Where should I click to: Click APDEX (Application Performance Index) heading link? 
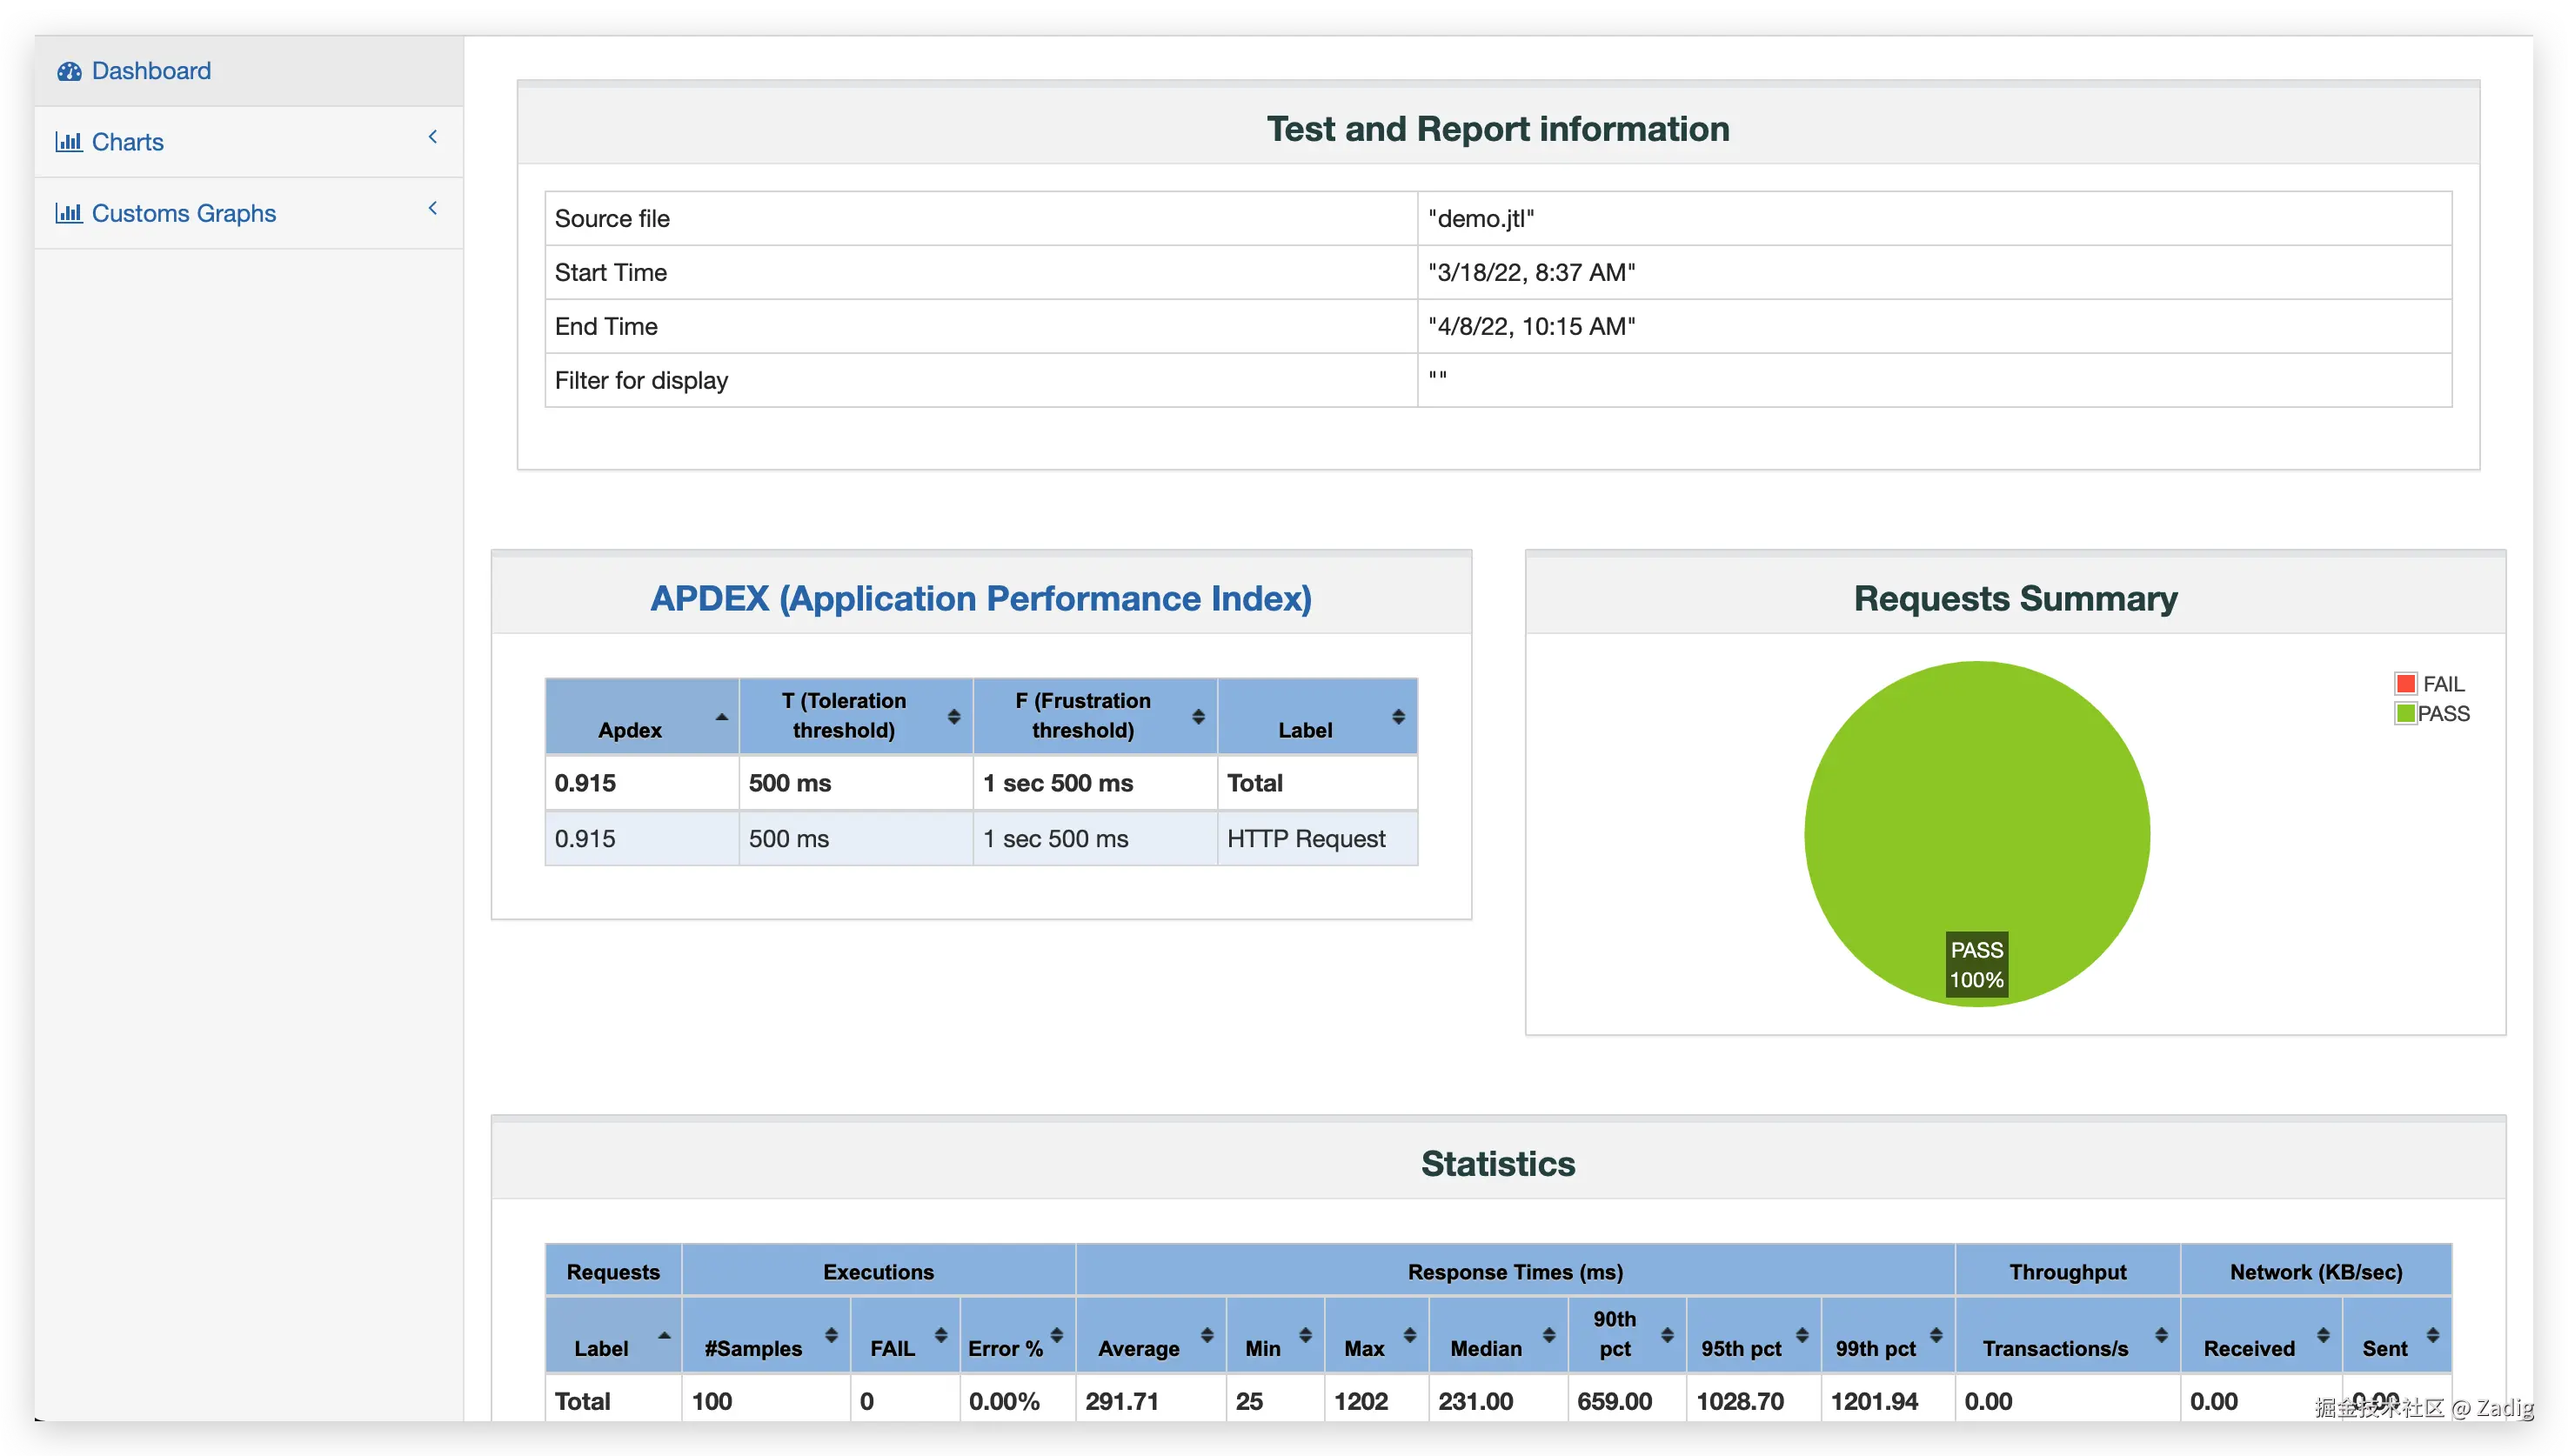980,598
